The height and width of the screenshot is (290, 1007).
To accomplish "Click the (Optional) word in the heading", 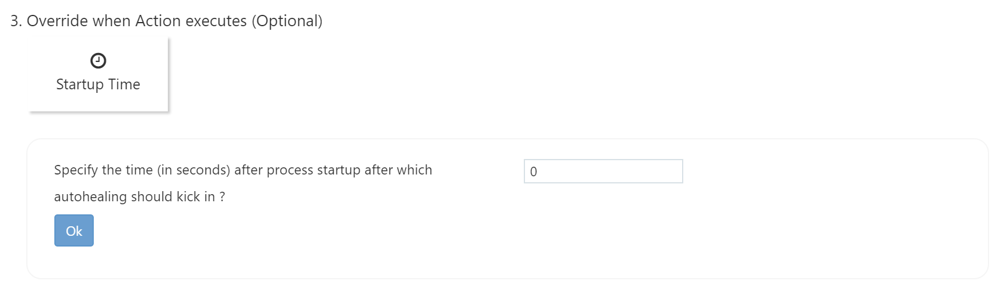I will coord(287,21).
